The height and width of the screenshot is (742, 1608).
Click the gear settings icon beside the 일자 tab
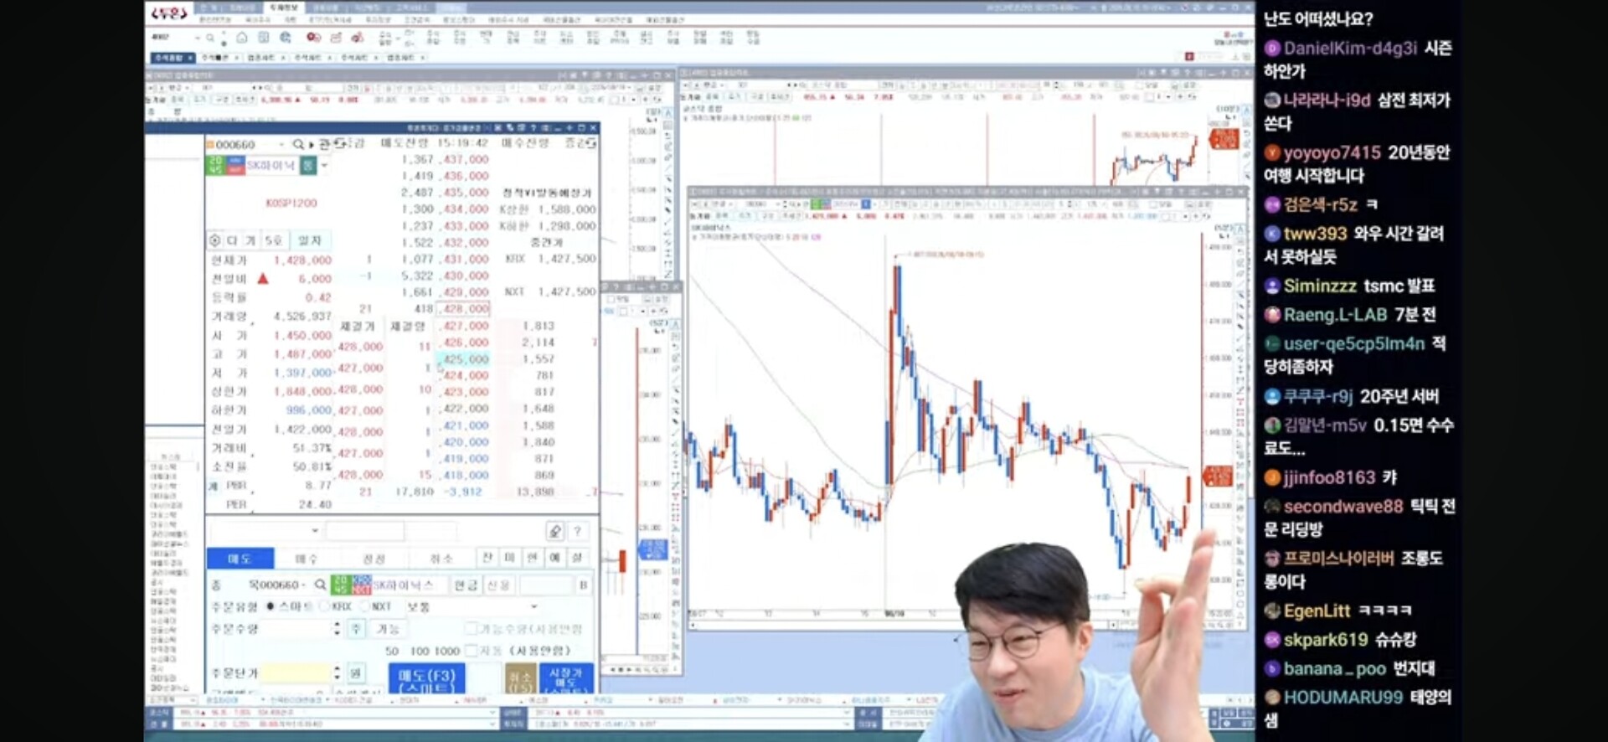click(215, 240)
